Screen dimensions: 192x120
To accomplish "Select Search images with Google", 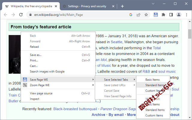I will (58, 71).
